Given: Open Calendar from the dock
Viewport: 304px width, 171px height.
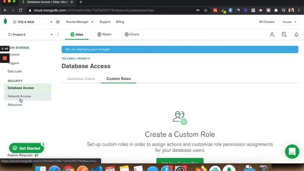Looking at the screenshot, I should [110, 169].
